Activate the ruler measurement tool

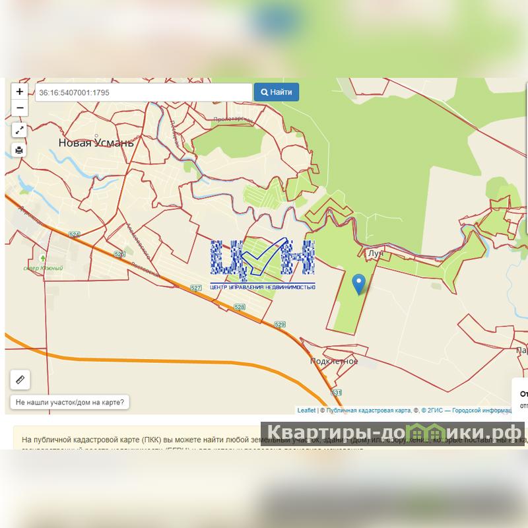[x=20, y=379]
